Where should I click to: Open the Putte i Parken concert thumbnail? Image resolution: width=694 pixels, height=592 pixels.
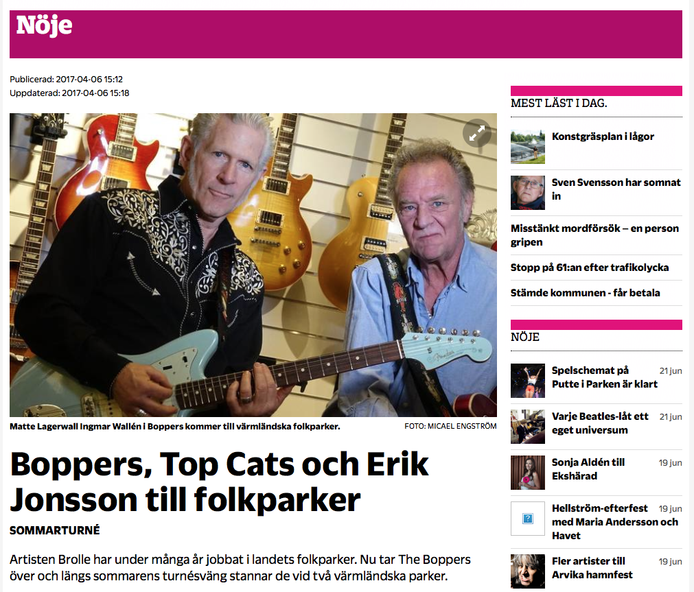click(528, 381)
